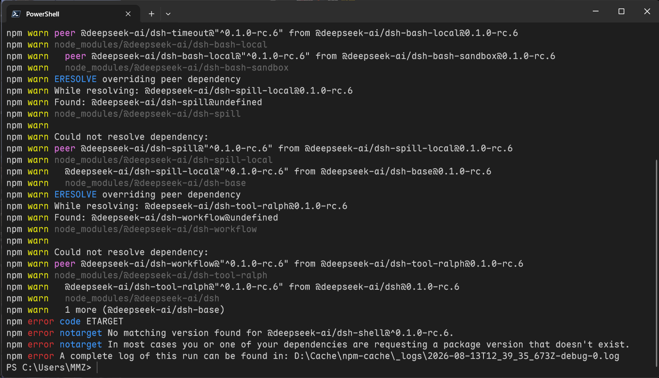Click the ETARGET error code text
The width and height of the screenshot is (659, 378).
(x=105, y=321)
